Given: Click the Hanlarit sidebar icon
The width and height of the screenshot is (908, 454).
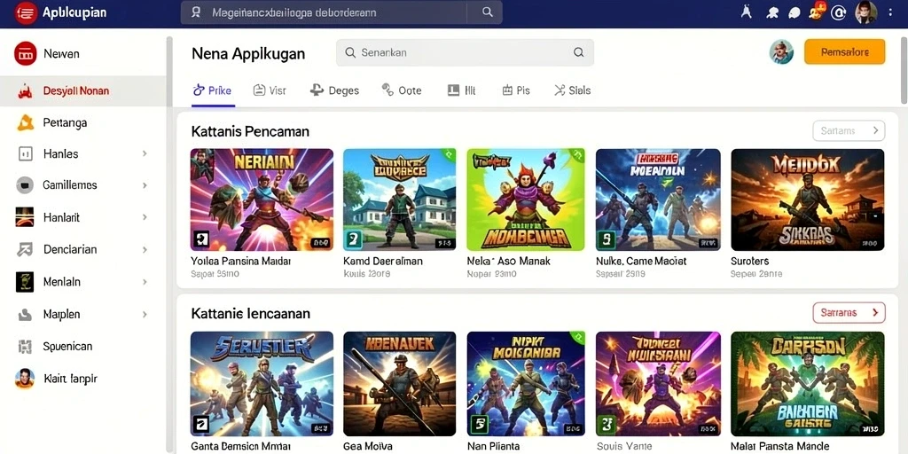Looking at the screenshot, I should pos(25,218).
